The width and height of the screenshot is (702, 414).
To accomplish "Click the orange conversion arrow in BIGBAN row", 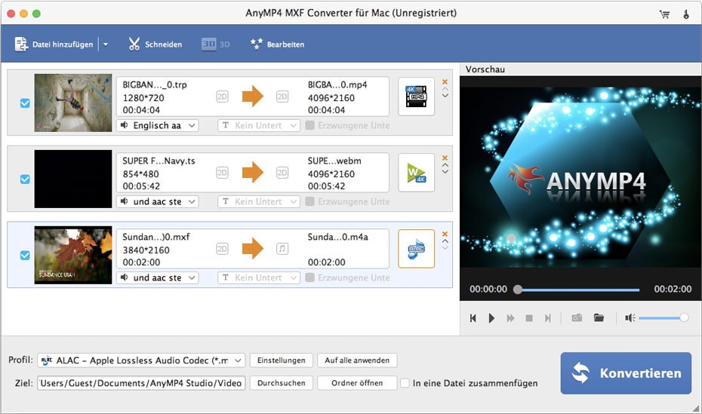I will coord(253,97).
